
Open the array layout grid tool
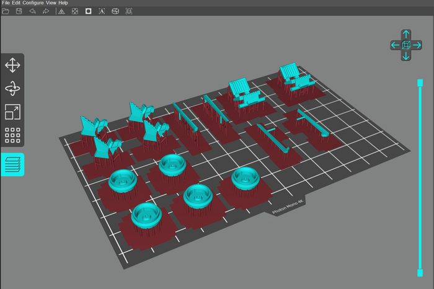point(12,136)
